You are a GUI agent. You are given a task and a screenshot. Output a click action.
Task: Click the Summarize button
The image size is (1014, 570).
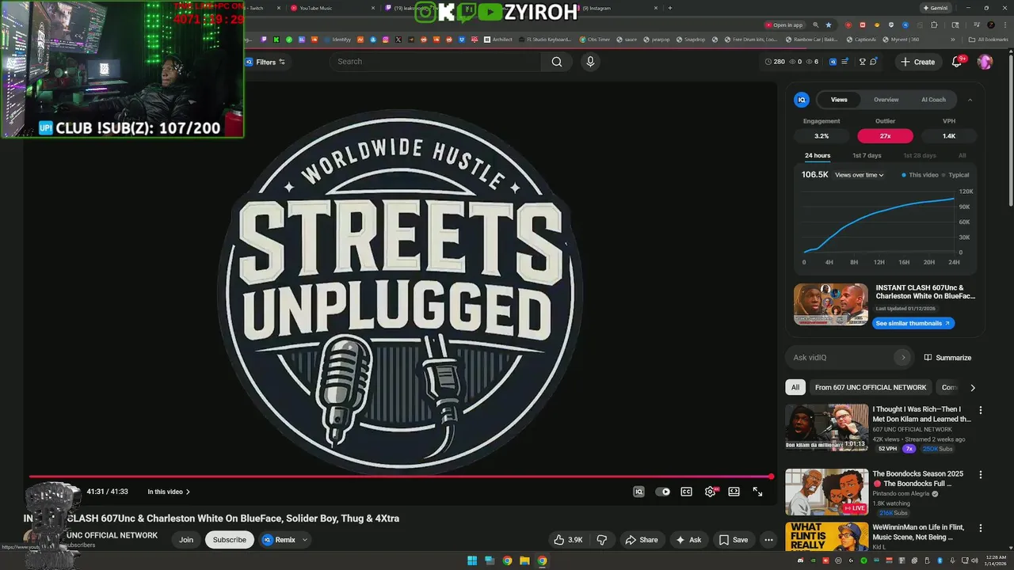tap(947, 358)
